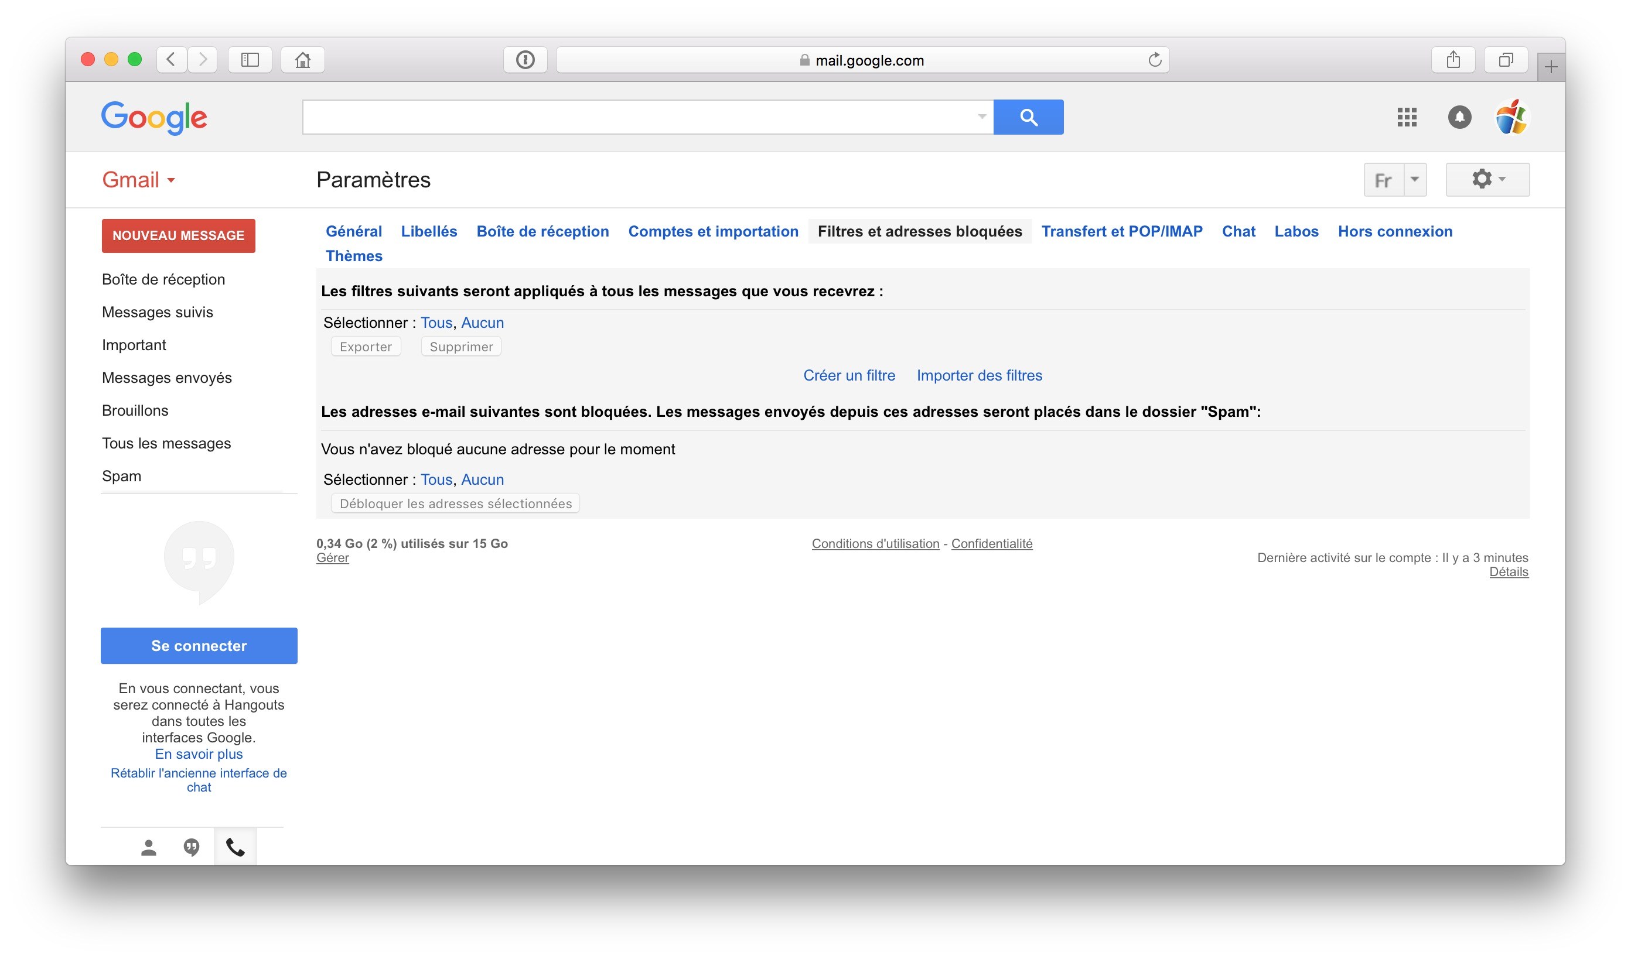This screenshot has width=1631, height=959.
Task: Go forward with the Safari forward arrow
Action: click(203, 60)
